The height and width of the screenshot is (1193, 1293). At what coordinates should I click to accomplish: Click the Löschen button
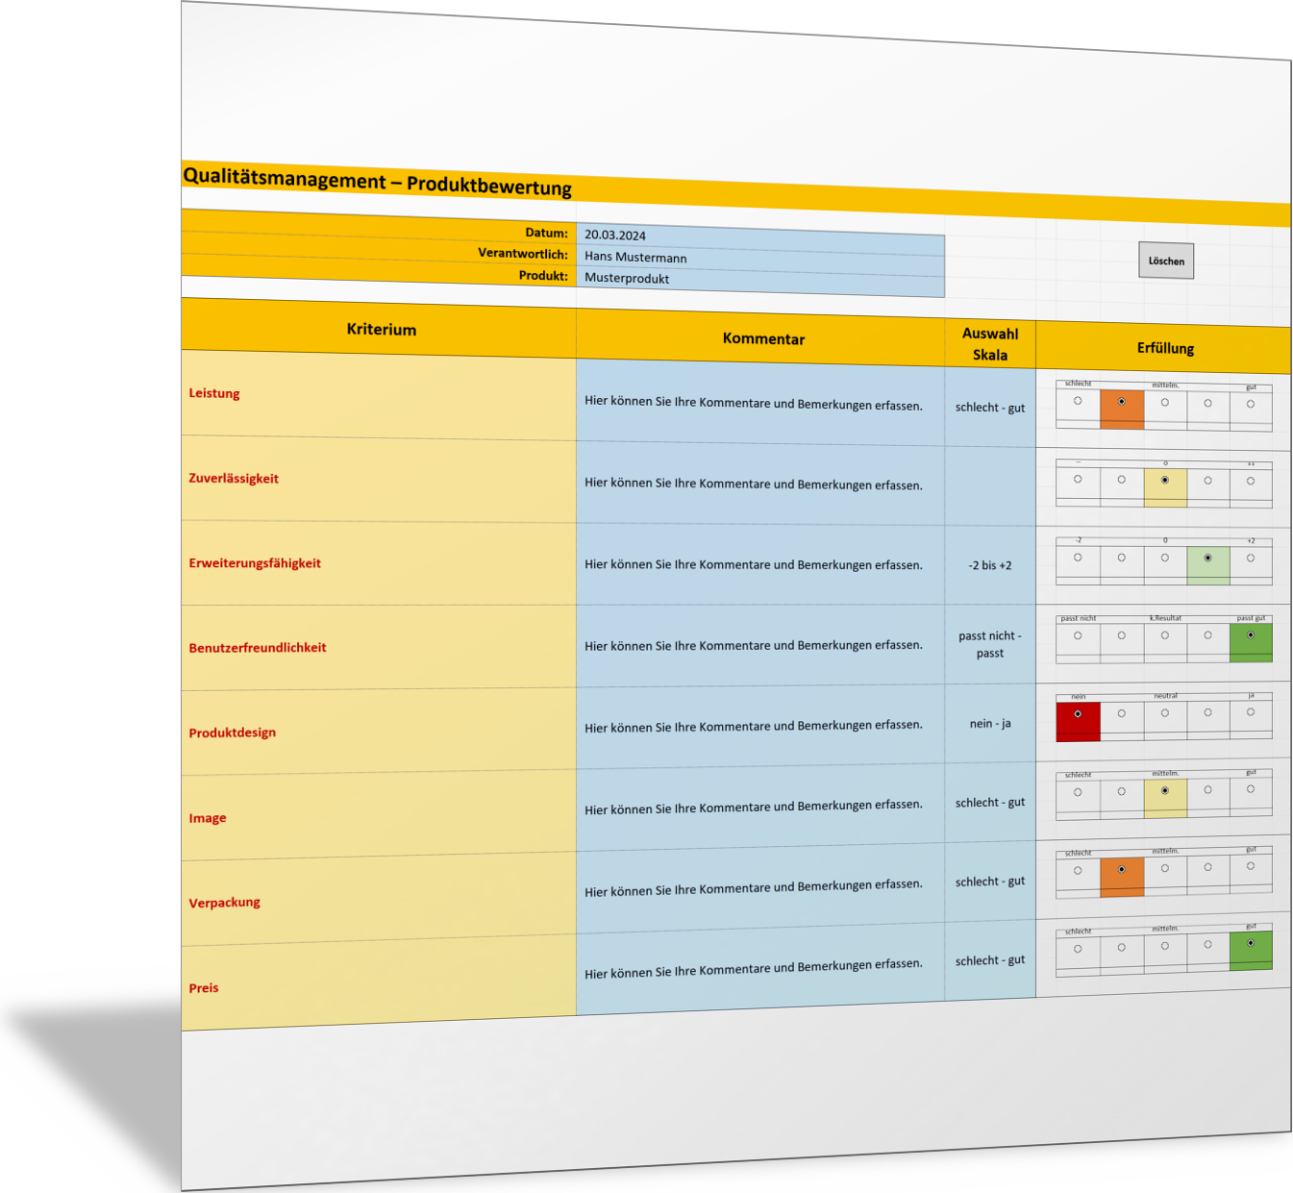1165,261
